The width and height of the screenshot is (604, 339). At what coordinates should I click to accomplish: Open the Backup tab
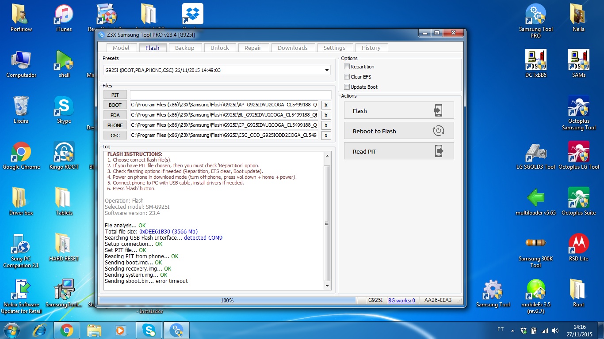185,48
